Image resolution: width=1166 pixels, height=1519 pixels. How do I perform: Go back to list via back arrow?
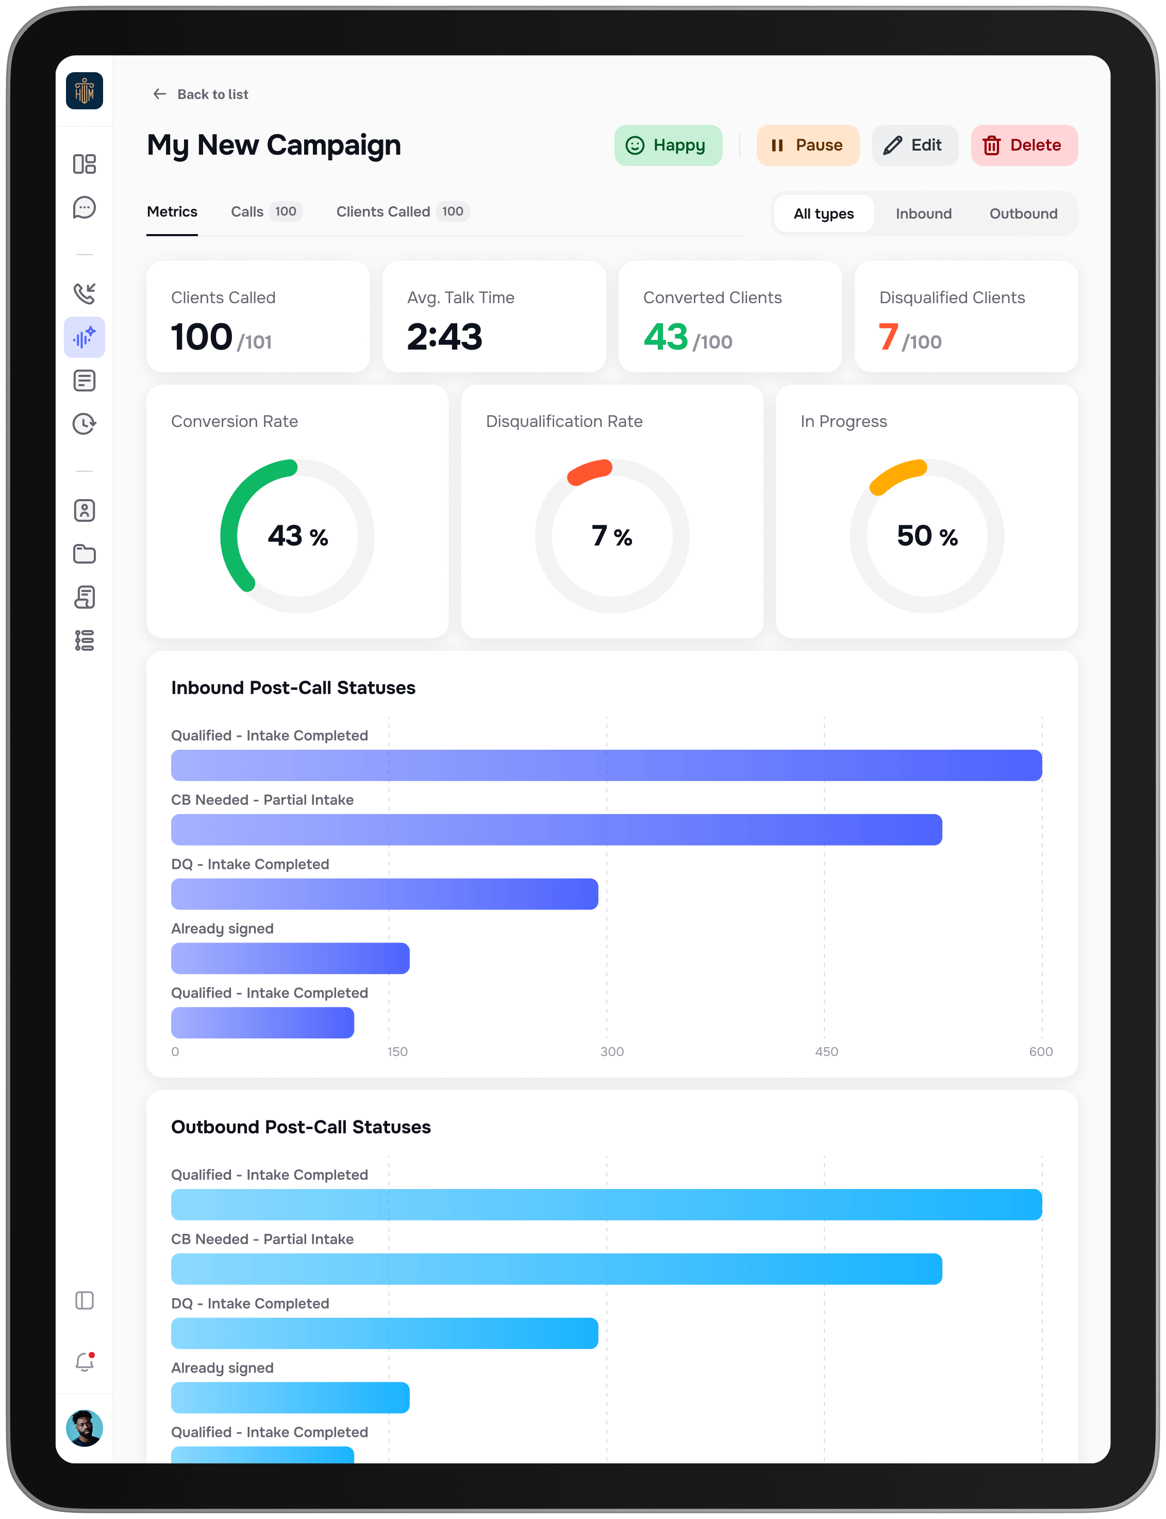point(160,94)
